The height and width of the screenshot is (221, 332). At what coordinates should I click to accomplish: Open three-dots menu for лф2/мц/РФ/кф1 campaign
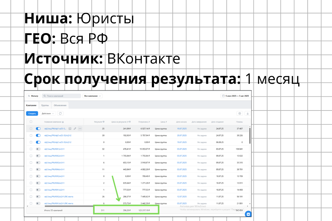80,129
